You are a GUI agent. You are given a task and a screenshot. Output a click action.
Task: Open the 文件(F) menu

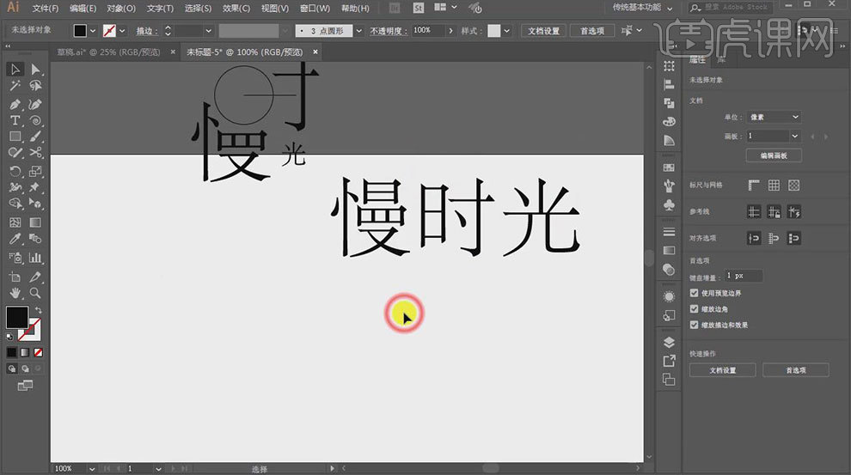[x=45, y=8]
